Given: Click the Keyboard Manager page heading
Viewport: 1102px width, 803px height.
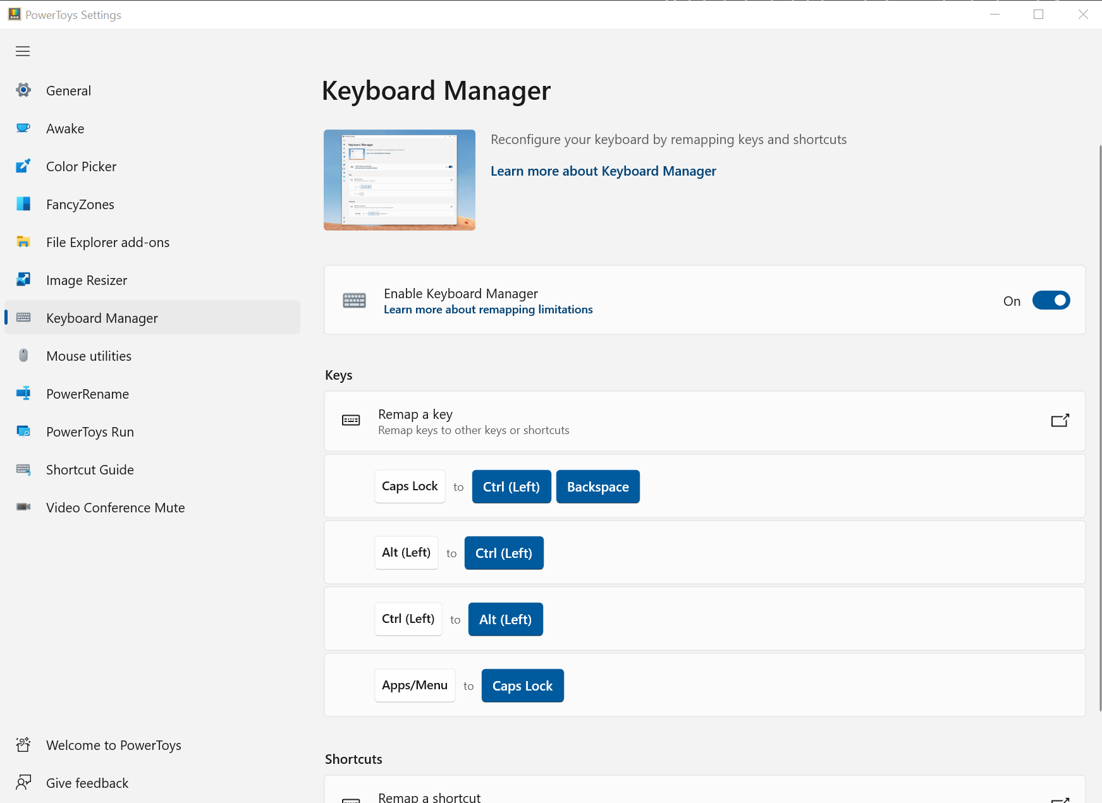Looking at the screenshot, I should point(436,91).
